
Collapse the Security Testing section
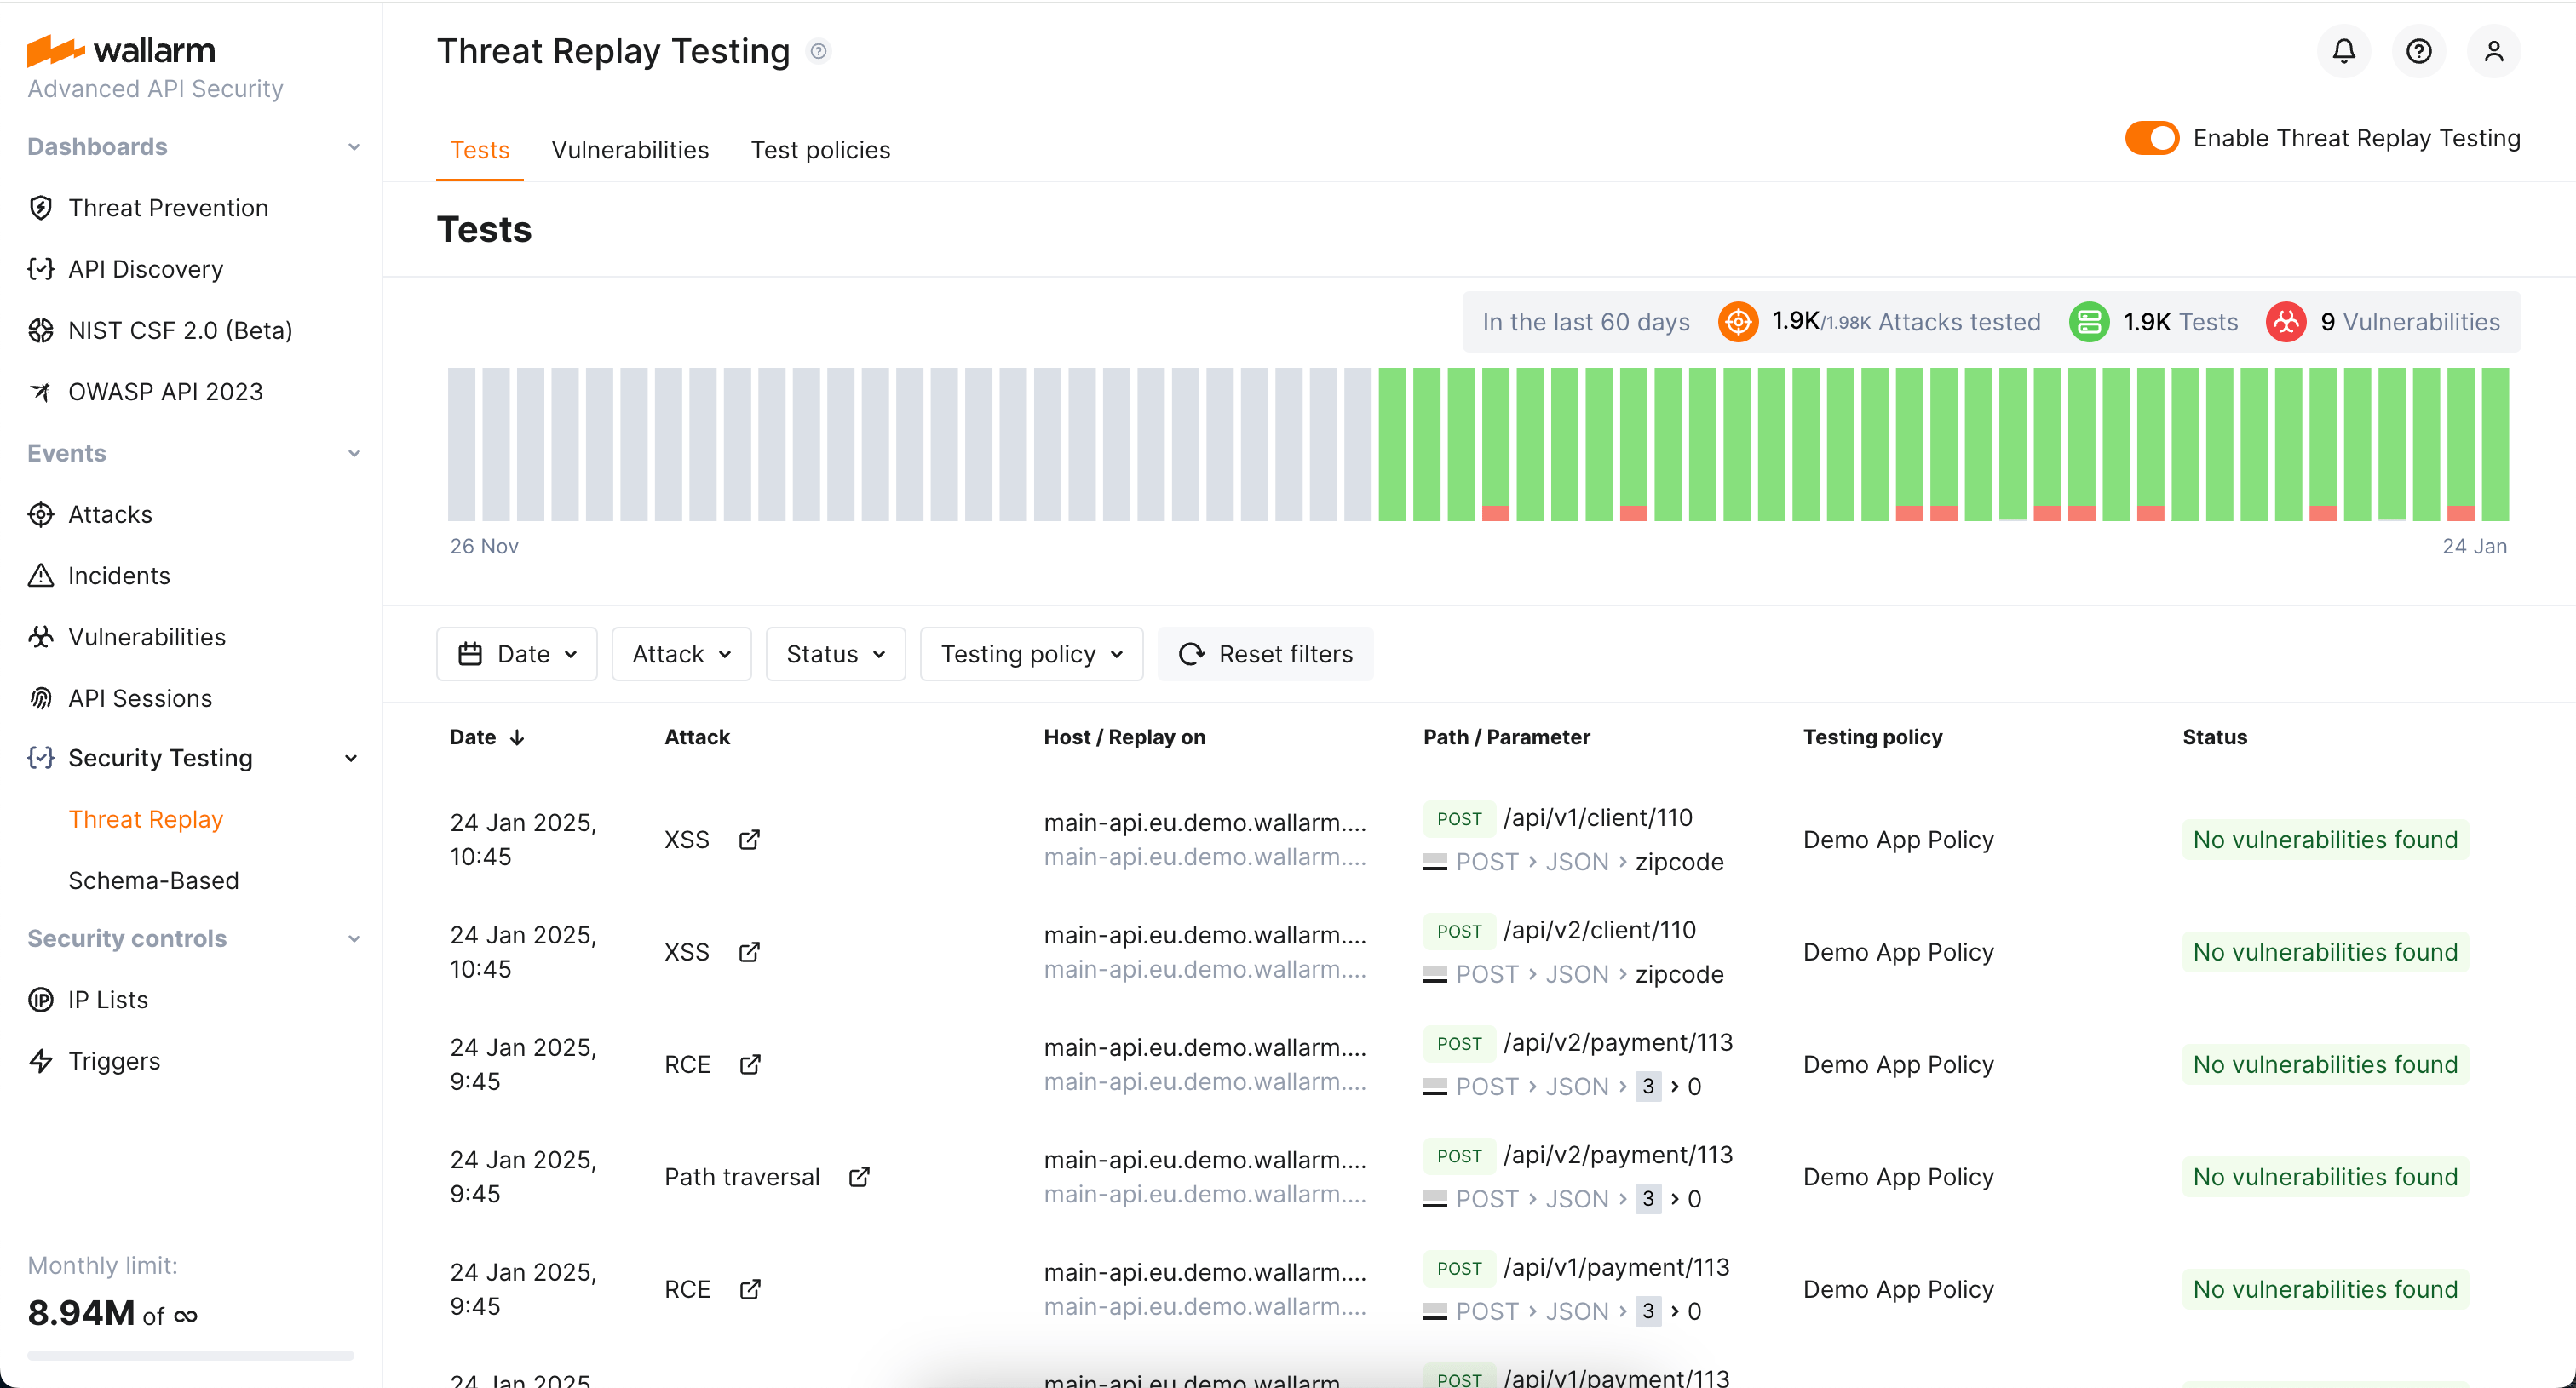(x=351, y=758)
